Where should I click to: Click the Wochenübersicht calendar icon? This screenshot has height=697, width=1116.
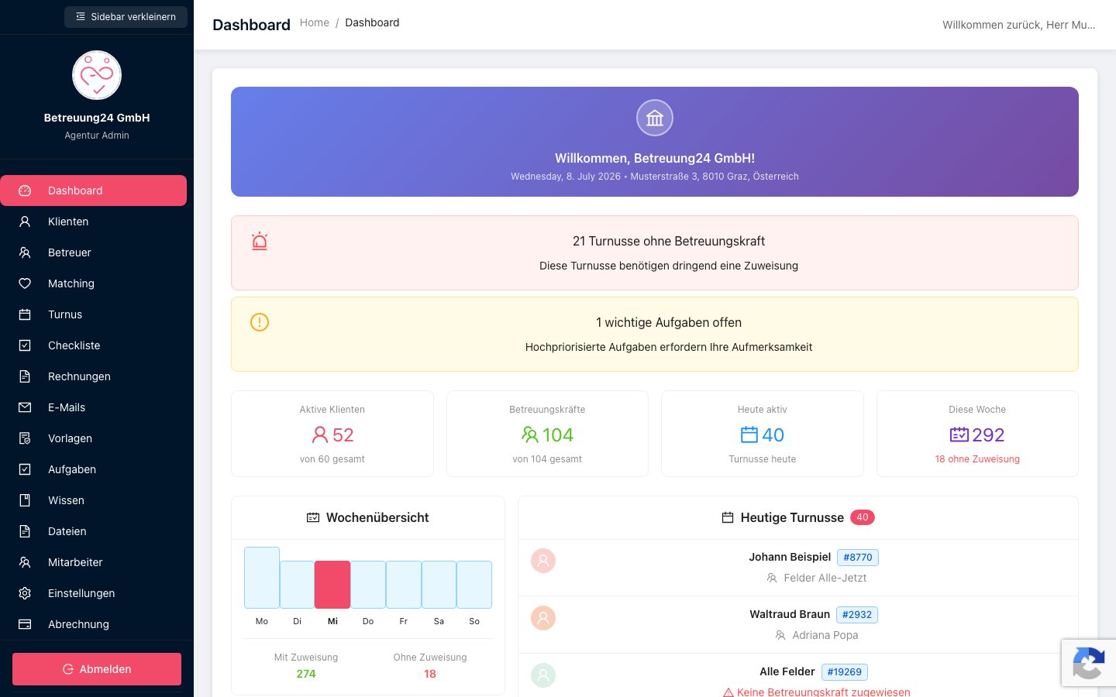coord(313,517)
